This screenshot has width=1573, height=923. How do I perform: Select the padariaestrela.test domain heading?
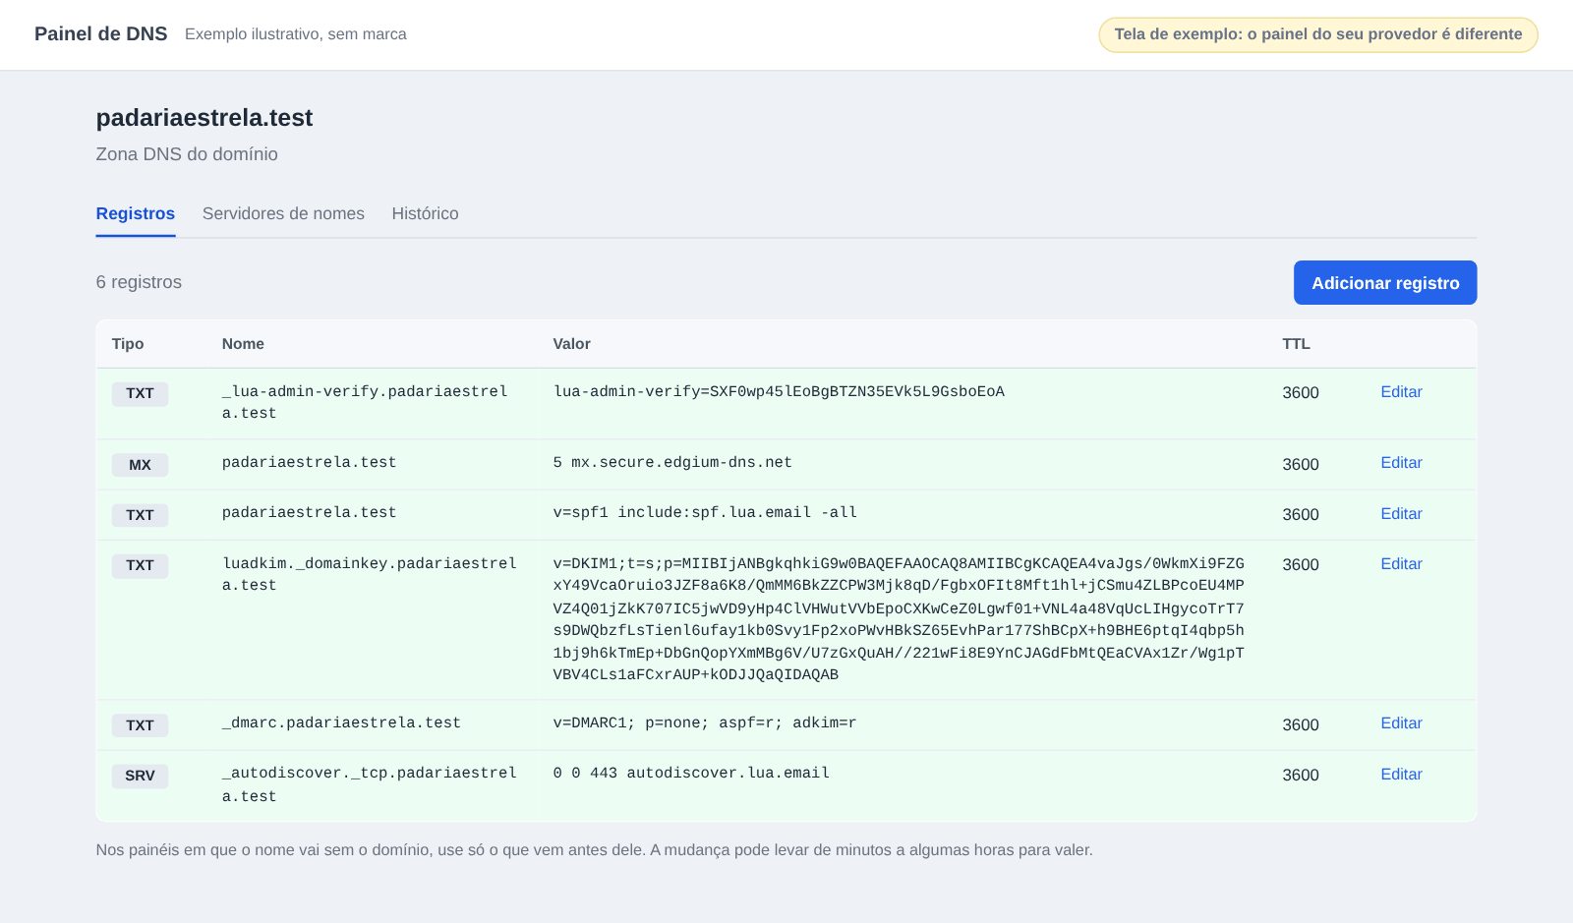(204, 118)
